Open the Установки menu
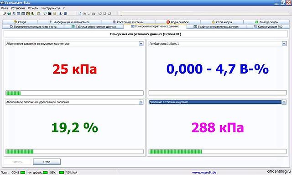Screen dimensions: 292x175 (x=18, y=8)
